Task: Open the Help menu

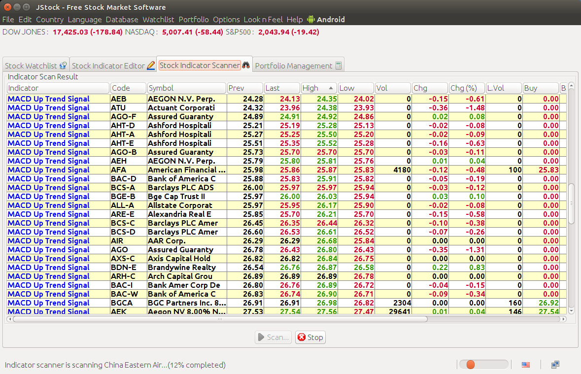Action: 295,20
